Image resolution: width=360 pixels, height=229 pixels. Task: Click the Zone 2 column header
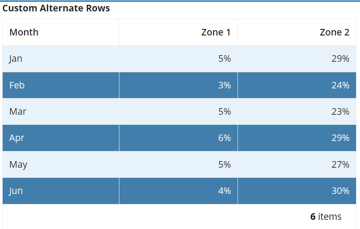click(x=297, y=32)
